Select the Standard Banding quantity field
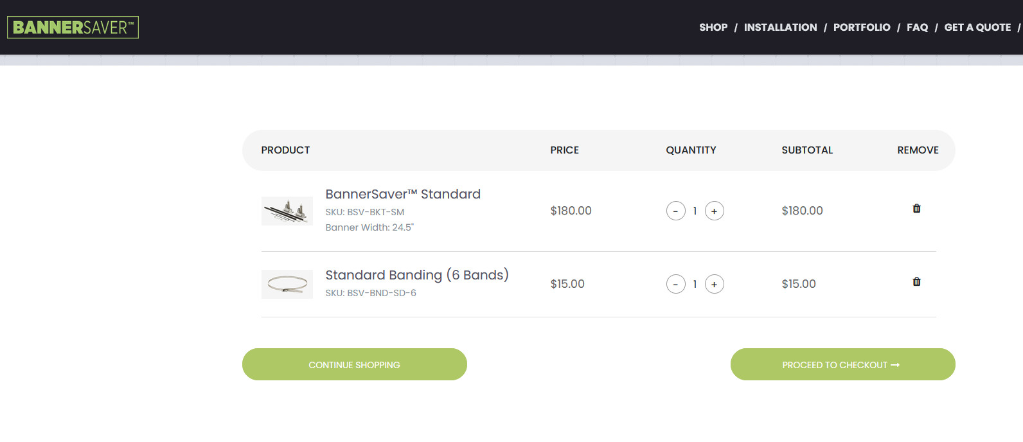 (695, 284)
